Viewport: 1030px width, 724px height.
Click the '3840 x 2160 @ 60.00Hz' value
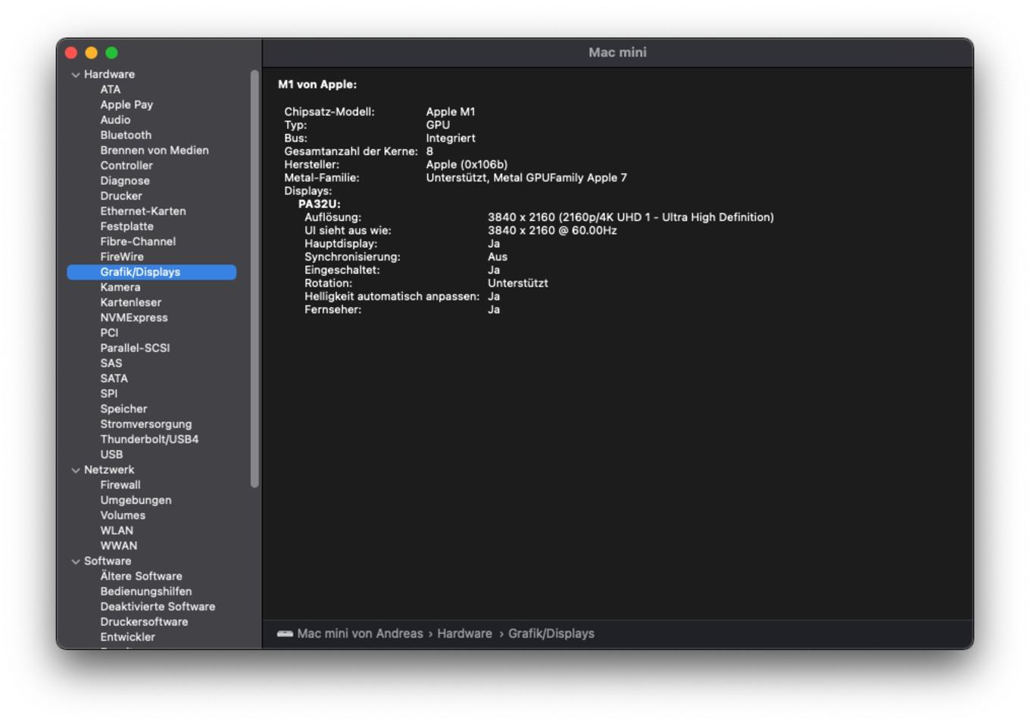pyautogui.click(x=552, y=231)
